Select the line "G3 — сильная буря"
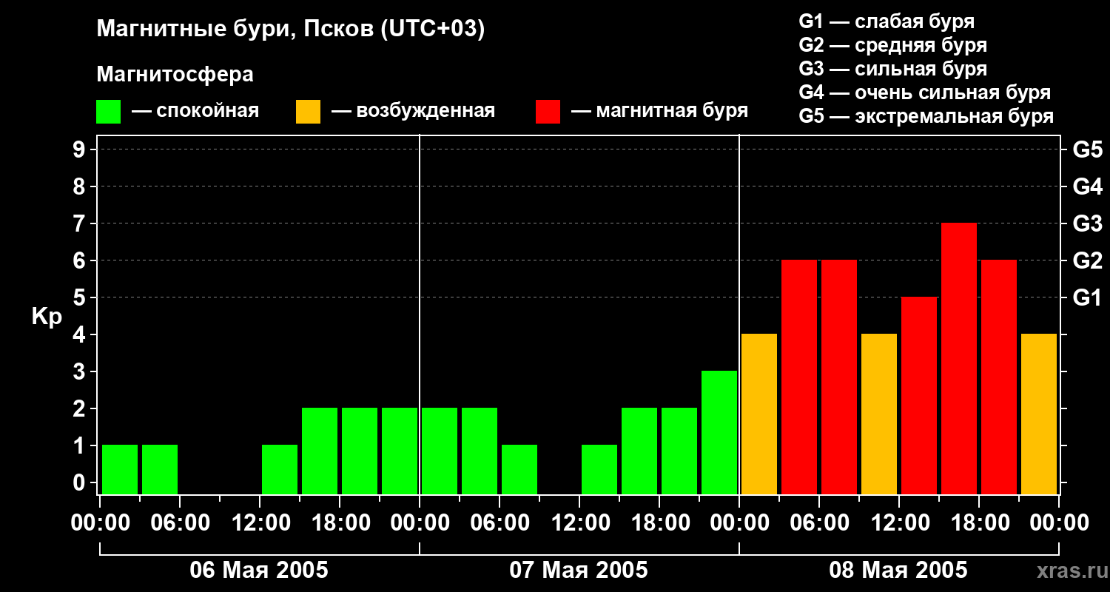 [893, 69]
